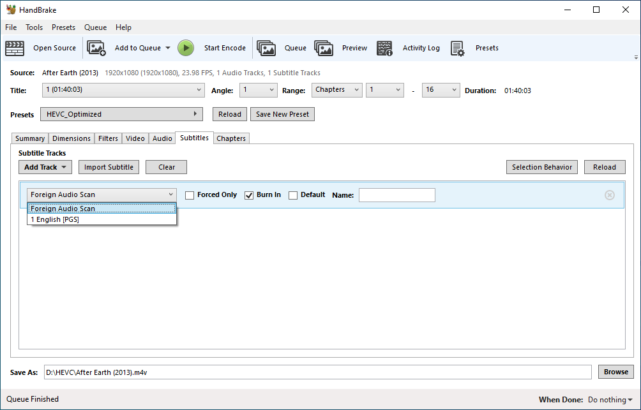The image size is (641, 410).
Task: Click the source name After Earth (2013)
Action: click(70, 73)
